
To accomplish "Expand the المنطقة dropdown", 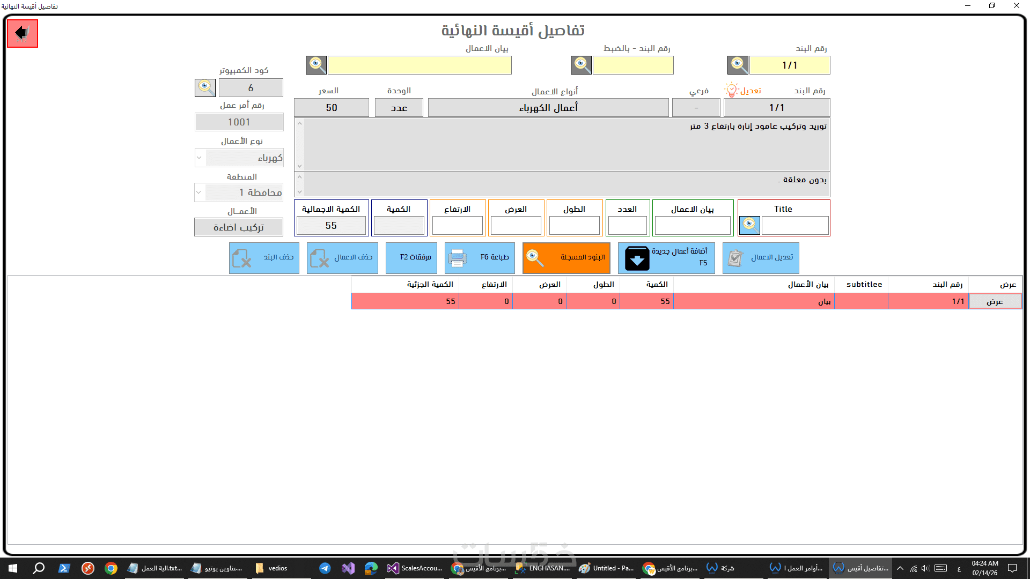I will pyautogui.click(x=199, y=192).
